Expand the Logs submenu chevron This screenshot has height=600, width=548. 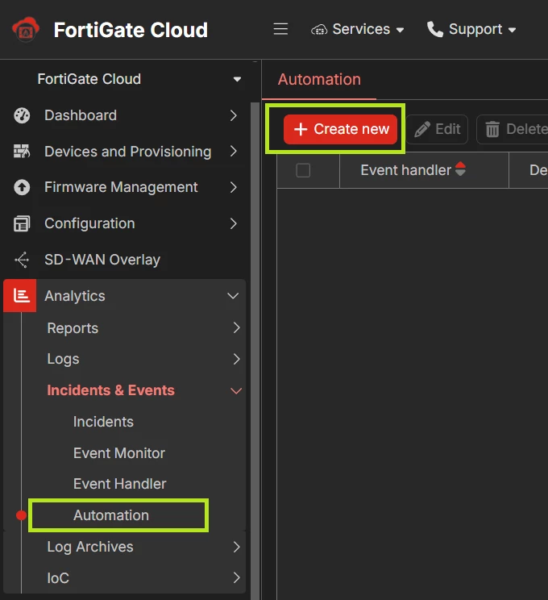[236, 359]
